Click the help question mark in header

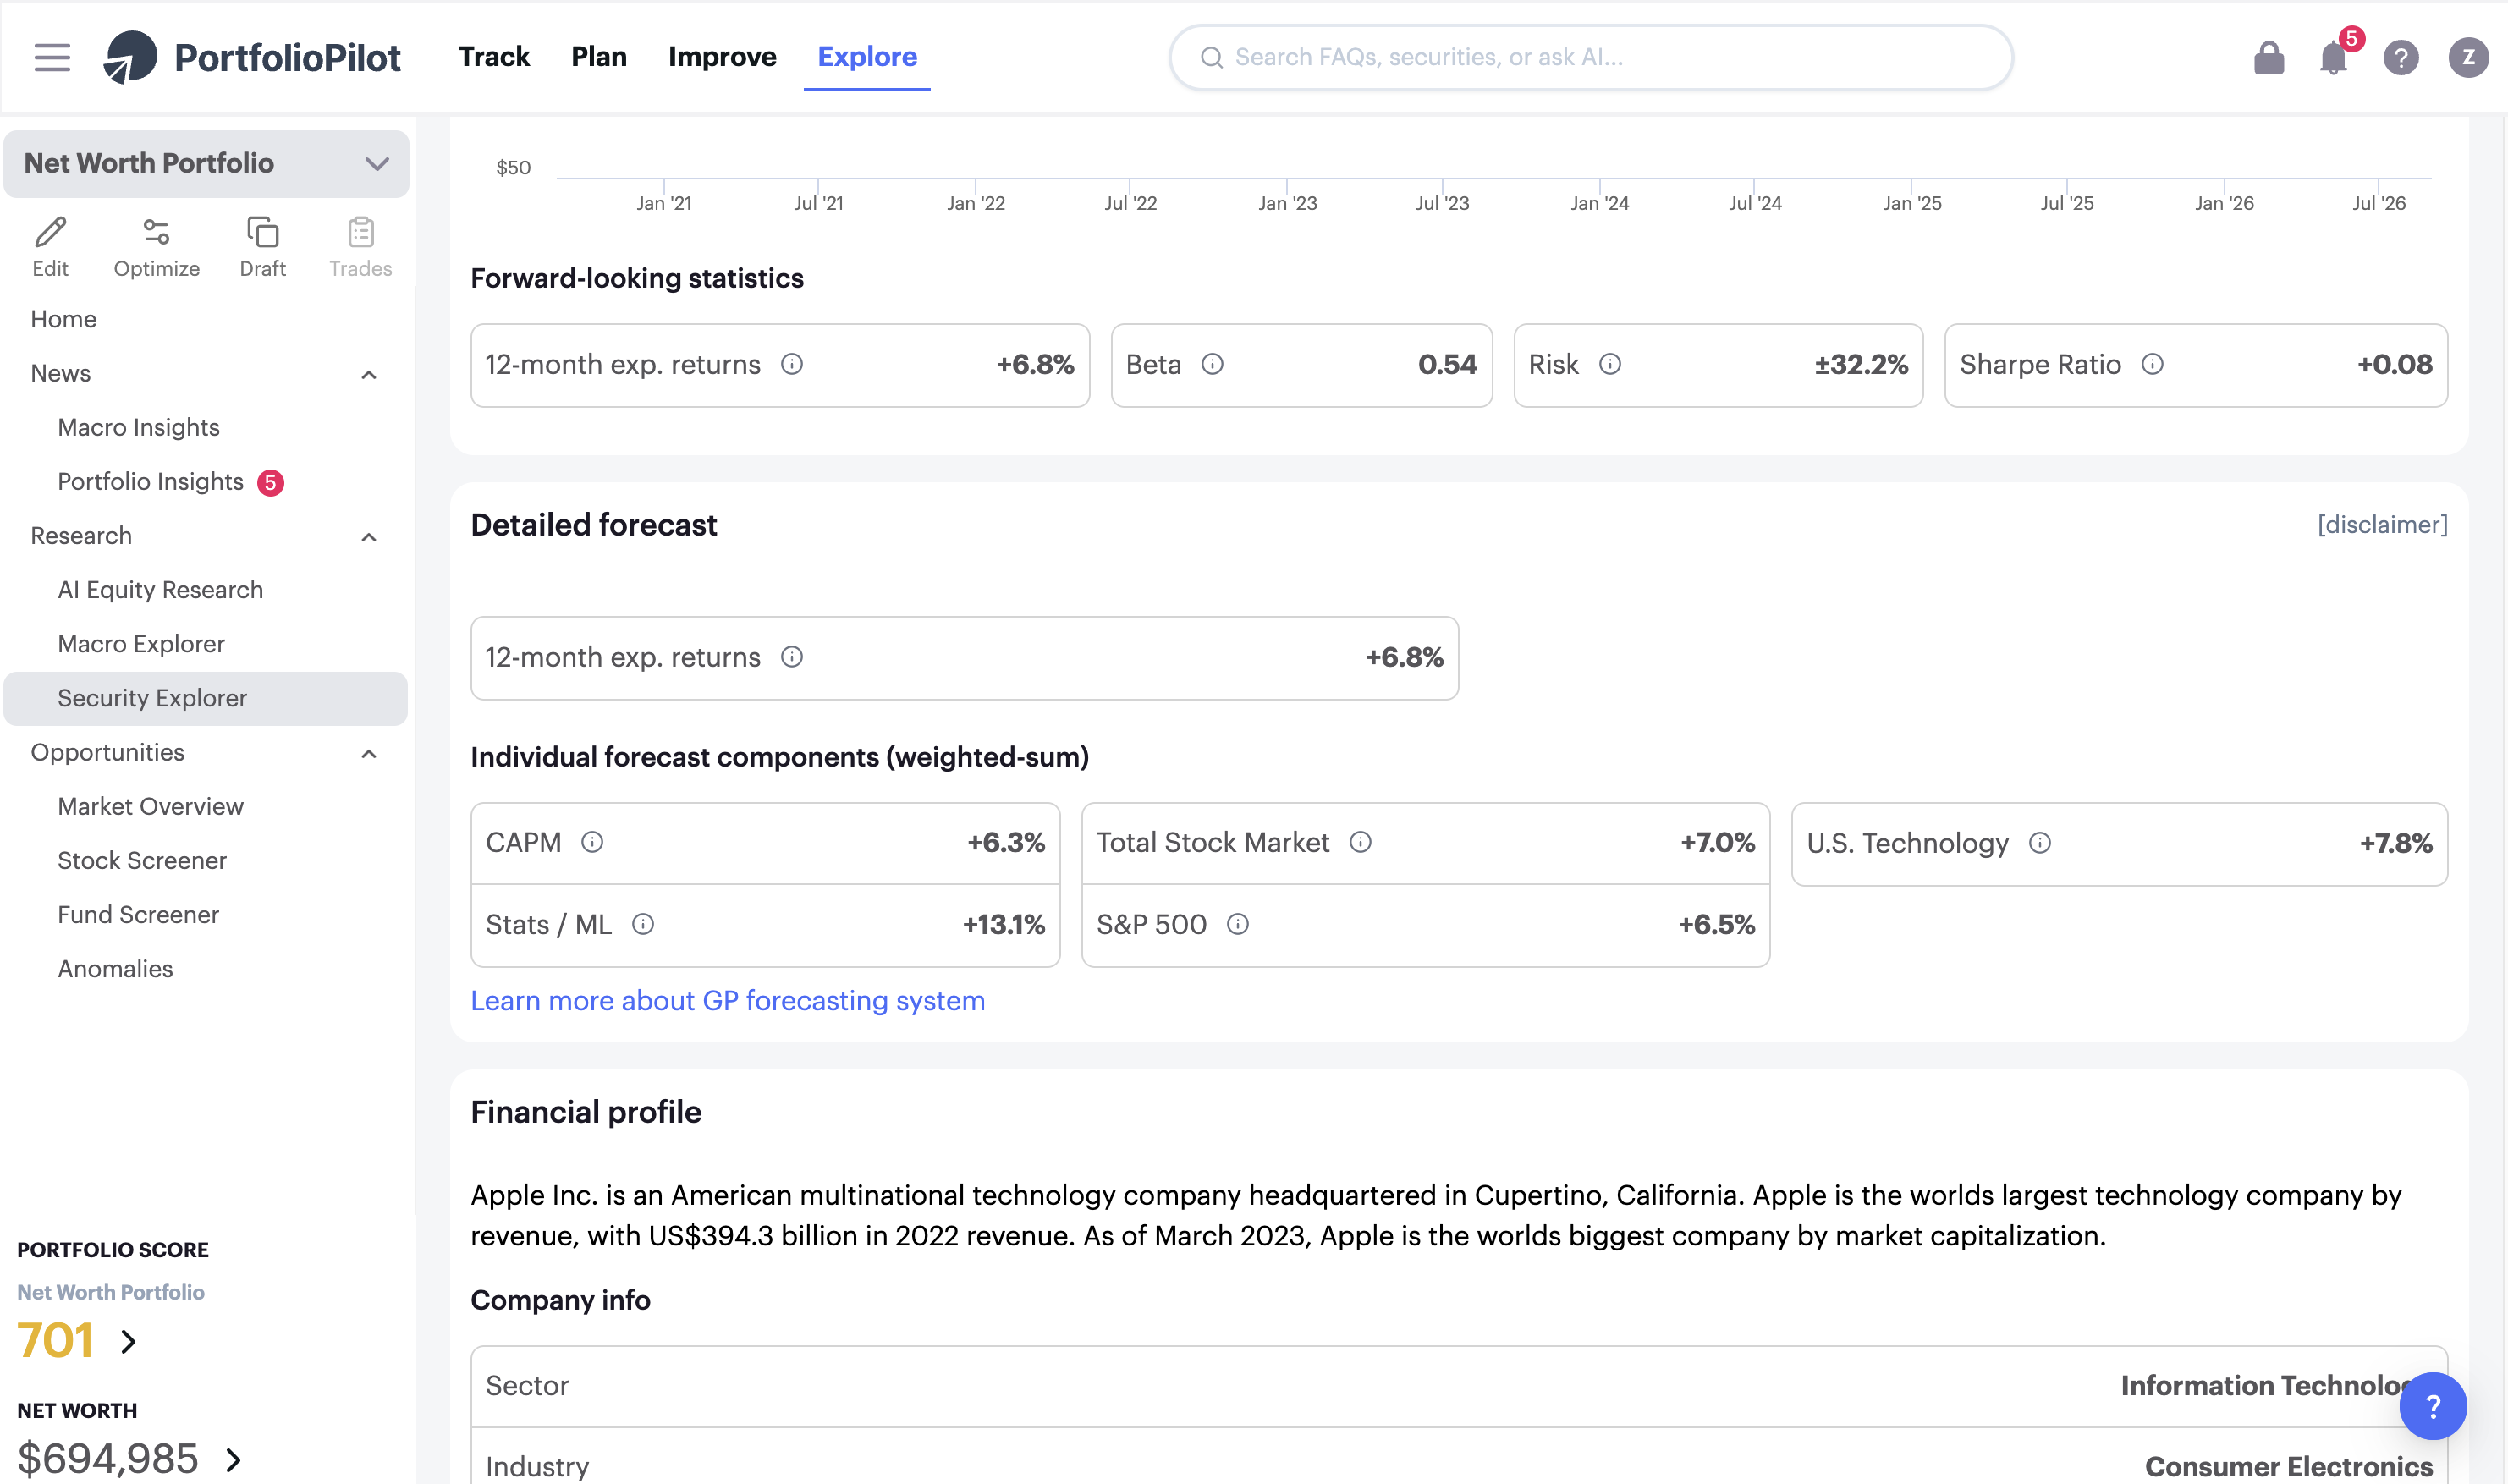pos(2400,57)
